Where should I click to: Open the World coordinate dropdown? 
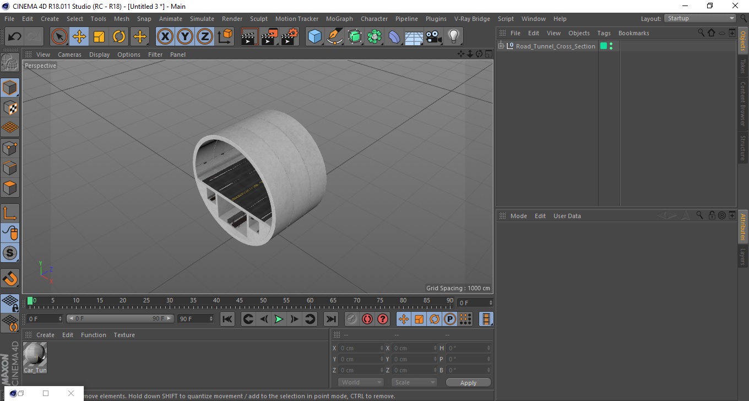point(361,382)
